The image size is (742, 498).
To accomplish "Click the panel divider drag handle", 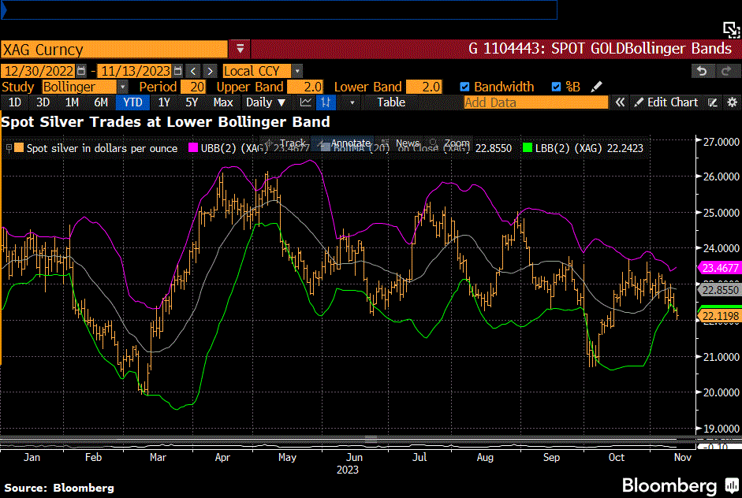I will click(371, 440).
